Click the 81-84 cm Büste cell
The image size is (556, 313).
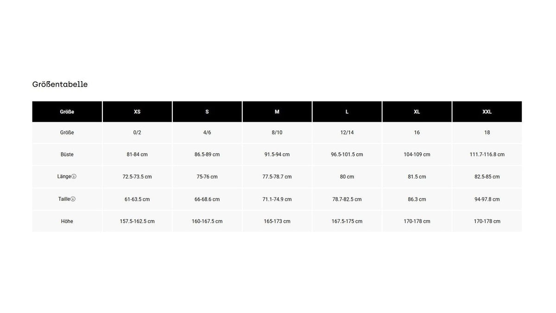(x=137, y=154)
